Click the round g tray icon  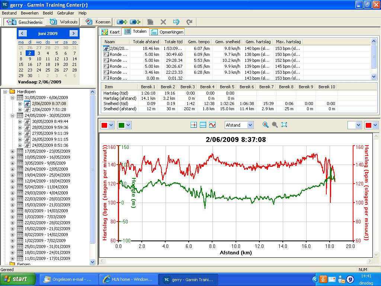pos(350,279)
